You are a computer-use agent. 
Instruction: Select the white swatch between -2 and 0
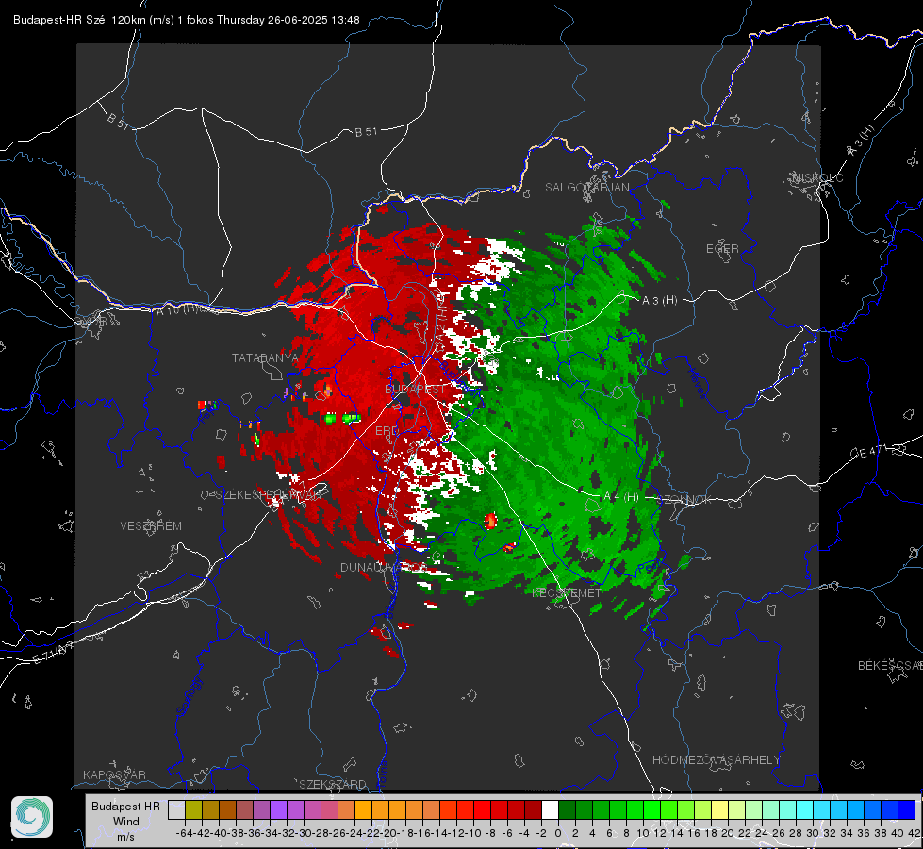[x=550, y=809]
